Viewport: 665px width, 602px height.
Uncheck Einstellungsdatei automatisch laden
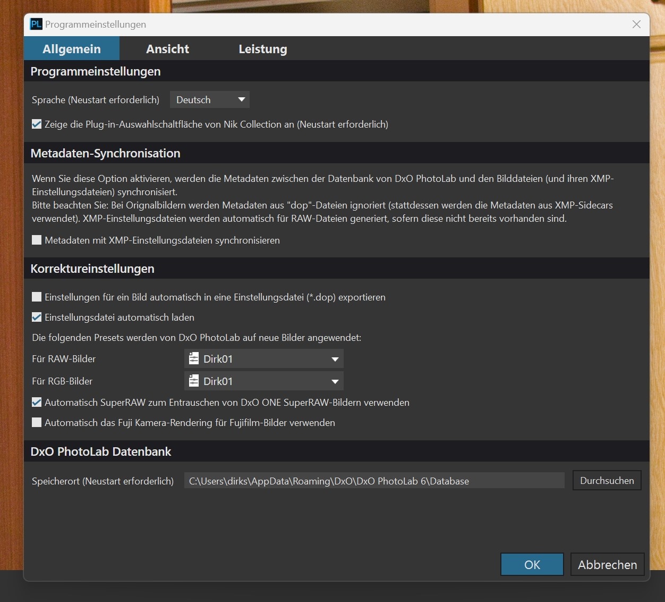[x=37, y=317]
